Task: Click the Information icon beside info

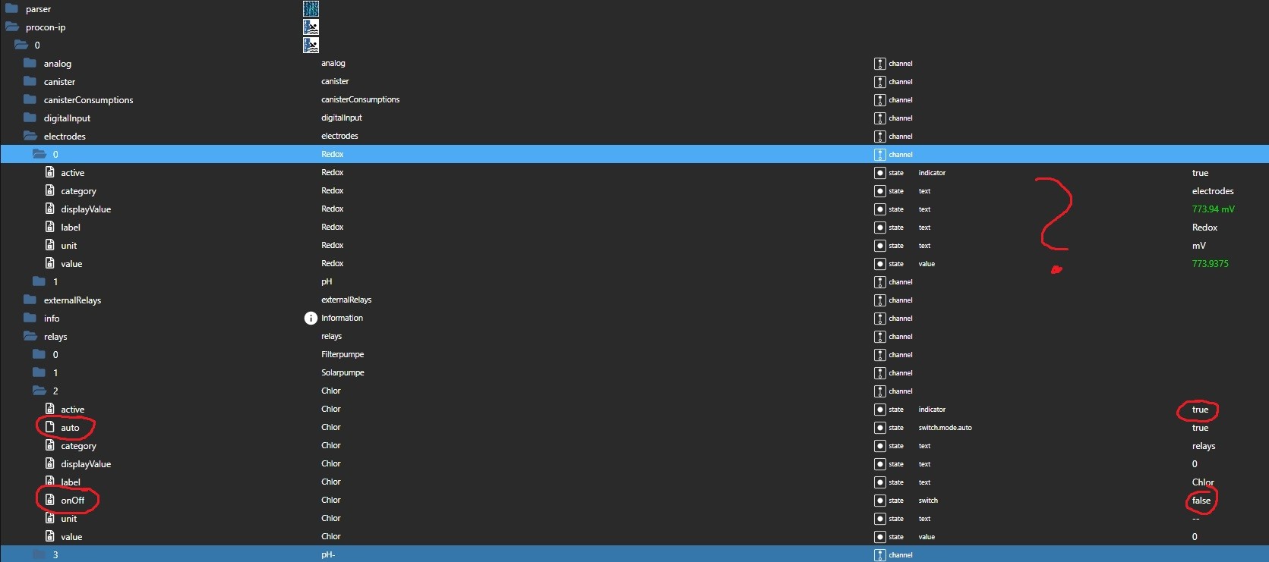Action: click(311, 318)
